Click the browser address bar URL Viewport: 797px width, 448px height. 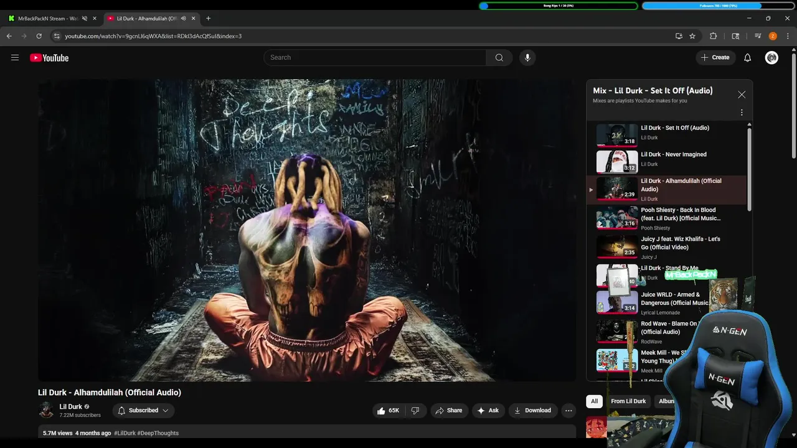pyautogui.click(x=153, y=36)
